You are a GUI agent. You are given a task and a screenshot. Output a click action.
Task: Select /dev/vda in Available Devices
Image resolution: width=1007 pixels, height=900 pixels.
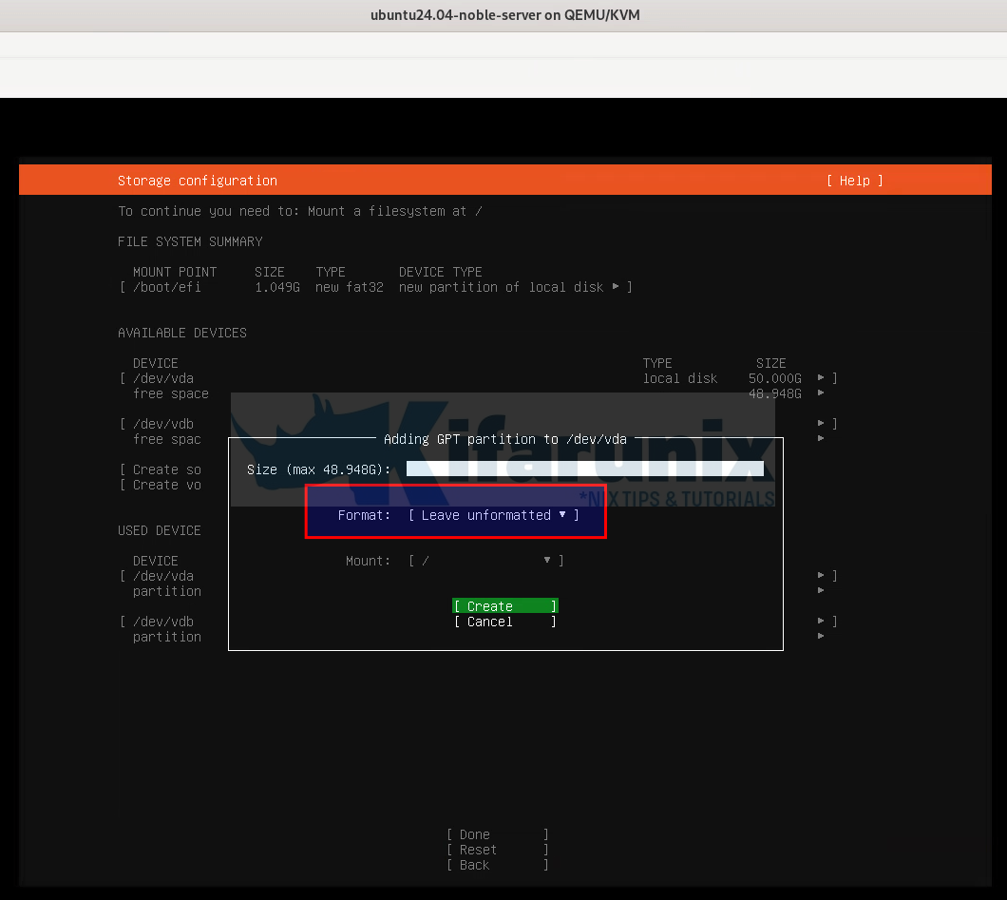click(163, 378)
